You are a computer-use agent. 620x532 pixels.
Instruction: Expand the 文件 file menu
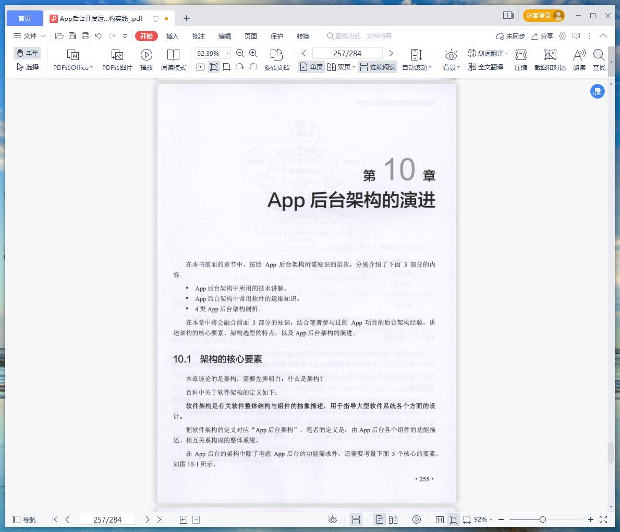[x=30, y=36]
